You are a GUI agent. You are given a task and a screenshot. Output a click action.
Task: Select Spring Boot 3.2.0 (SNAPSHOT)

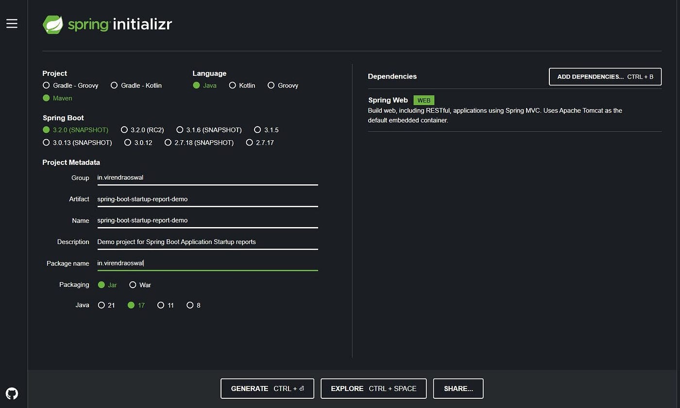pos(75,130)
